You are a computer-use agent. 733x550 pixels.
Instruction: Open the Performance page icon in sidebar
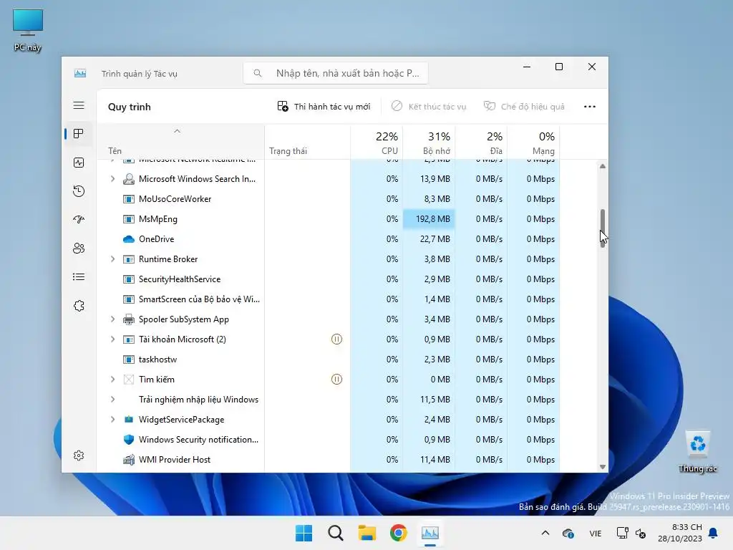79,163
